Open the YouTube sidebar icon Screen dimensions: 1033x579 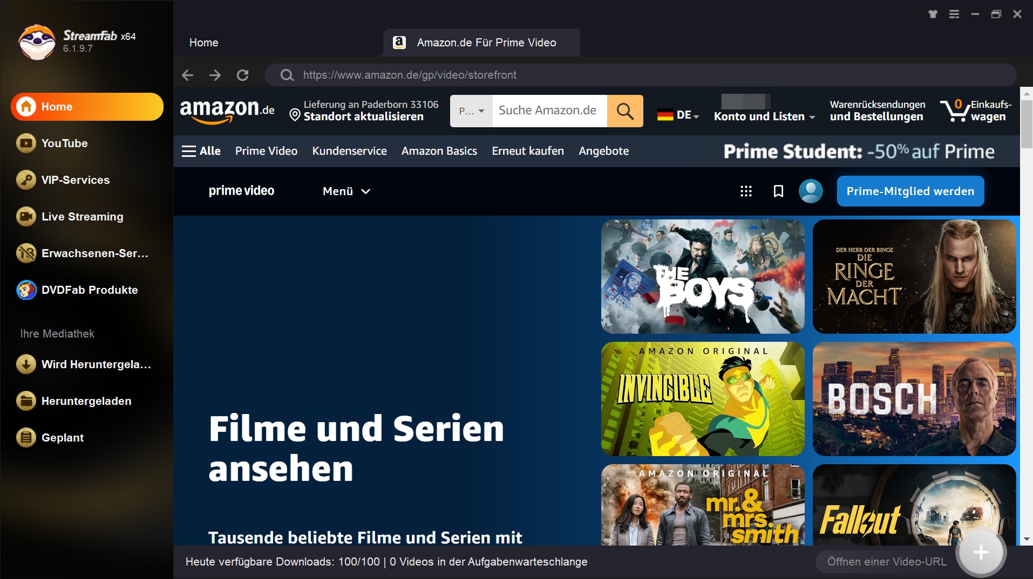tap(26, 143)
